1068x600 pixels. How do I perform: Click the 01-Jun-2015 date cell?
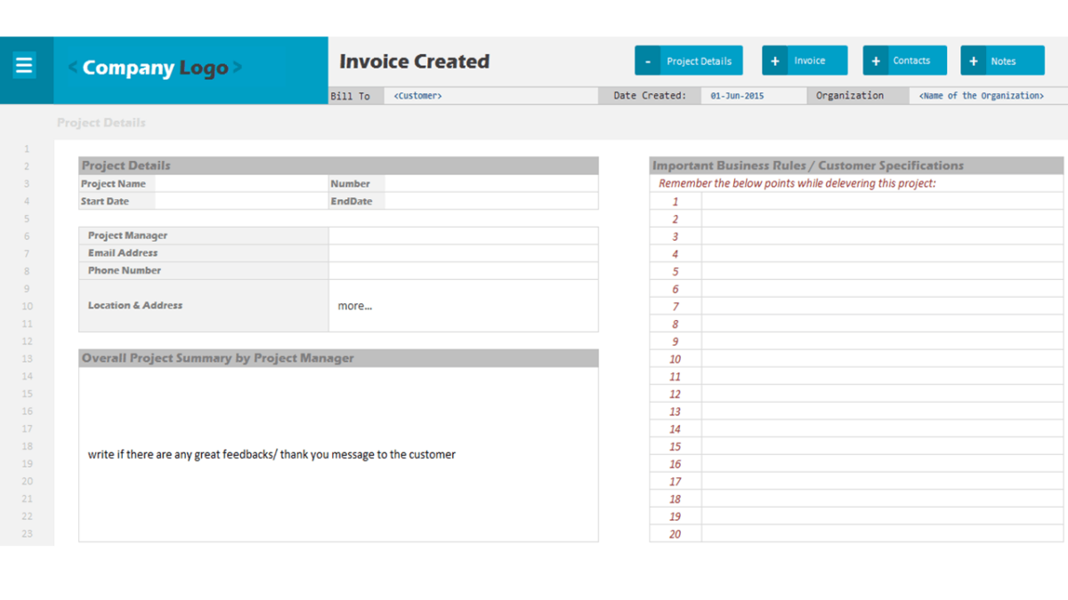click(x=752, y=95)
